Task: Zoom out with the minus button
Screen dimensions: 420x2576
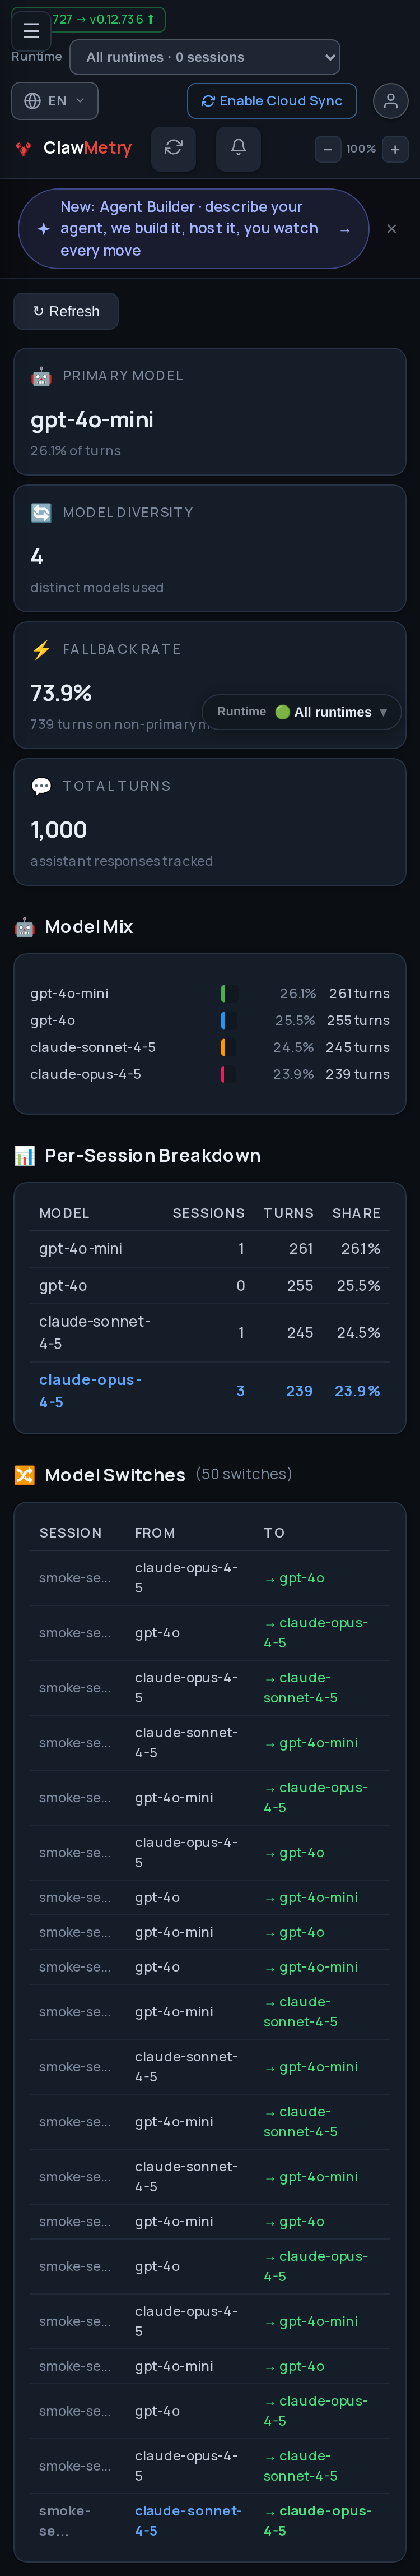Action: pyautogui.click(x=328, y=149)
